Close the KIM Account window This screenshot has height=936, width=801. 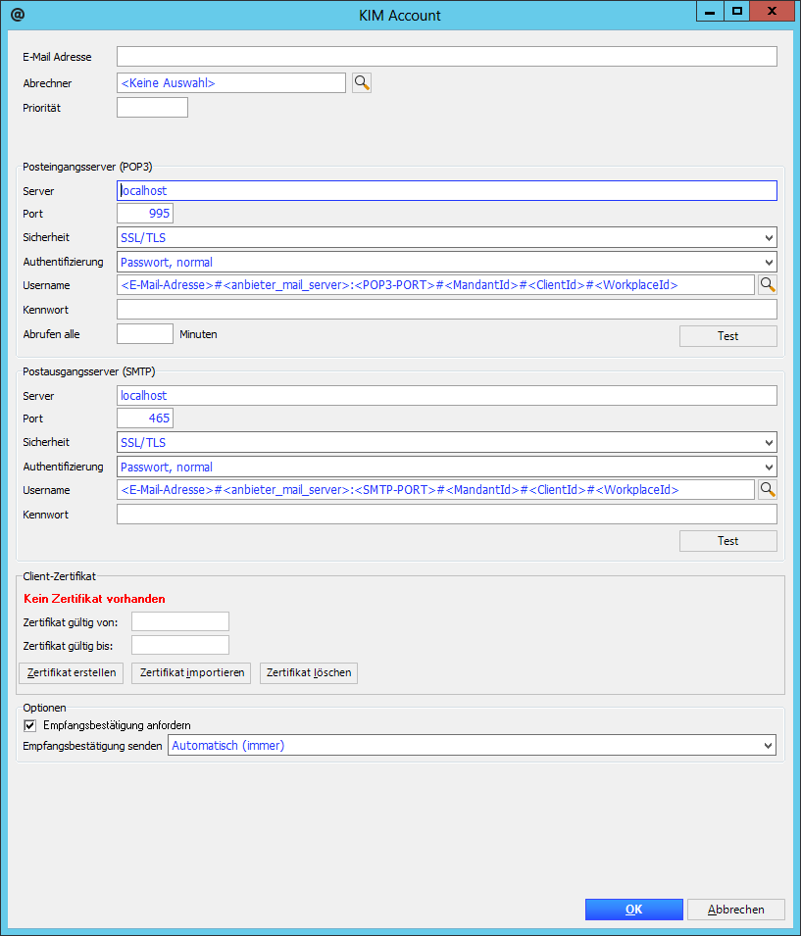pyautogui.click(x=772, y=12)
